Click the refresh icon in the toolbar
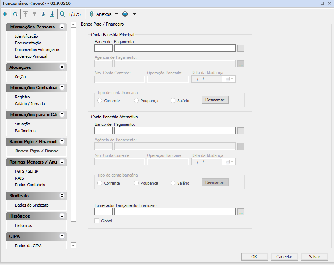 (x=15, y=14)
